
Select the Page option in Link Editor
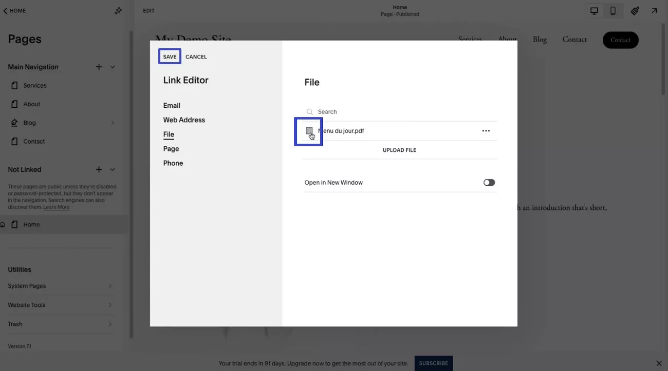[171, 148]
